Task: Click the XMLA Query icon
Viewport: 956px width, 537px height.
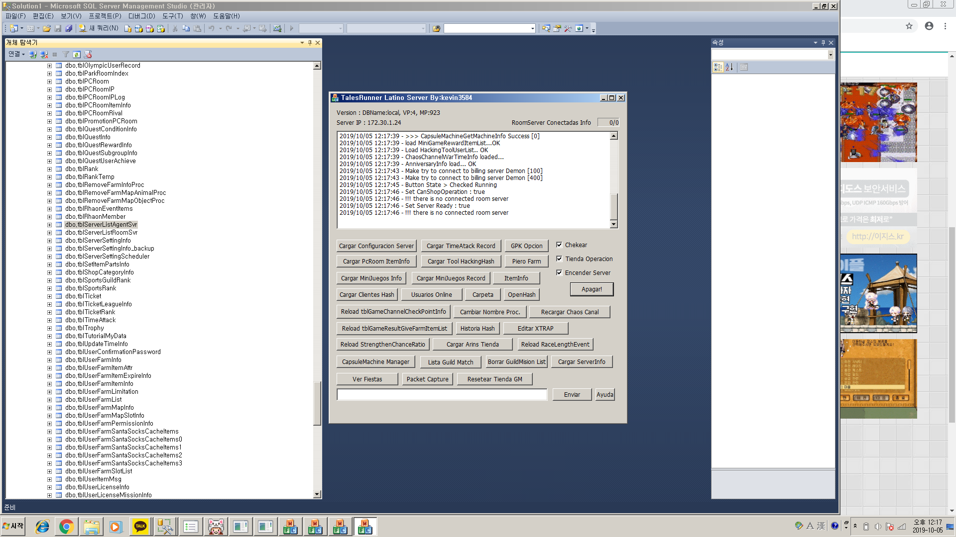Action: click(x=161, y=28)
